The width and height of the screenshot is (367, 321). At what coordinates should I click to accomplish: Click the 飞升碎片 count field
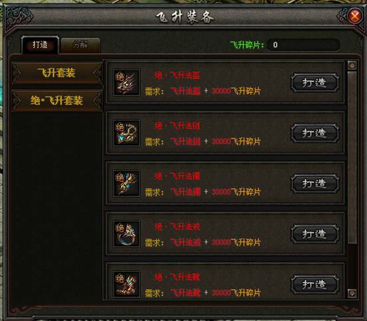pyautogui.click(x=303, y=44)
